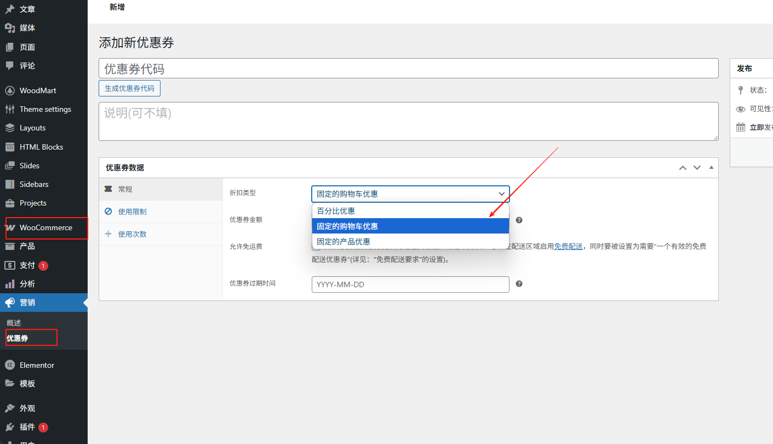Switch to the 使用次数 tab
The height and width of the screenshot is (444, 773).
[x=132, y=234]
